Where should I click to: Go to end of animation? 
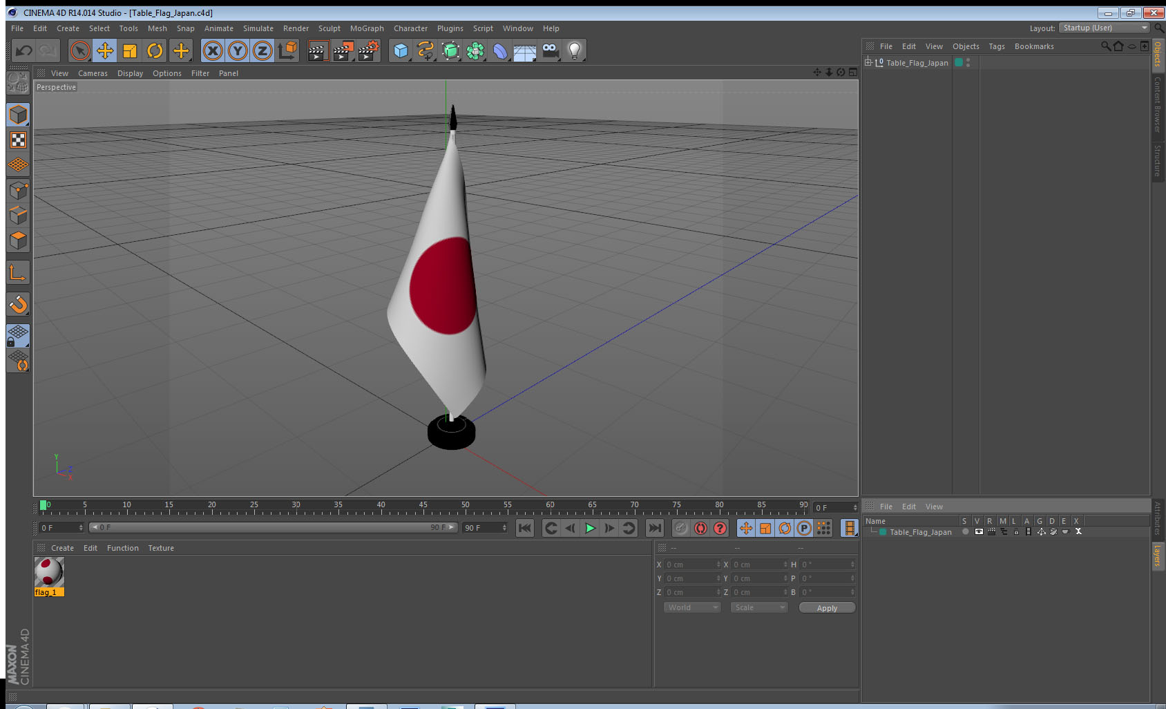(x=654, y=528)
